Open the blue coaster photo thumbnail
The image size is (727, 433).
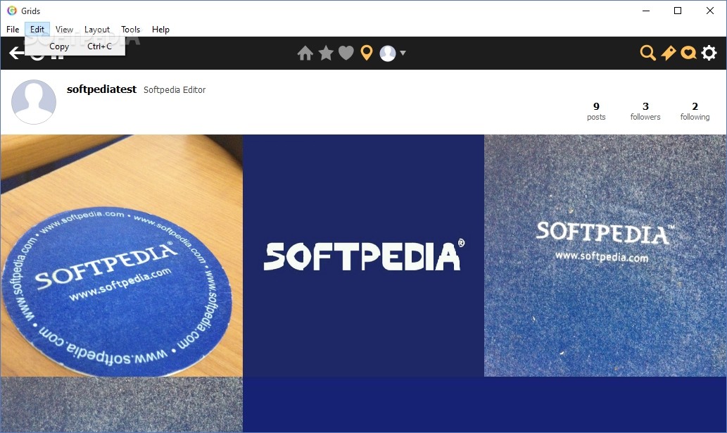tap(122, 256)
